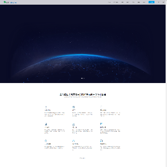The width and height of the screenshot is (167, 167).
Task: Click the bar-chart shaped feature icon
Action: click(x=46, y=124)
